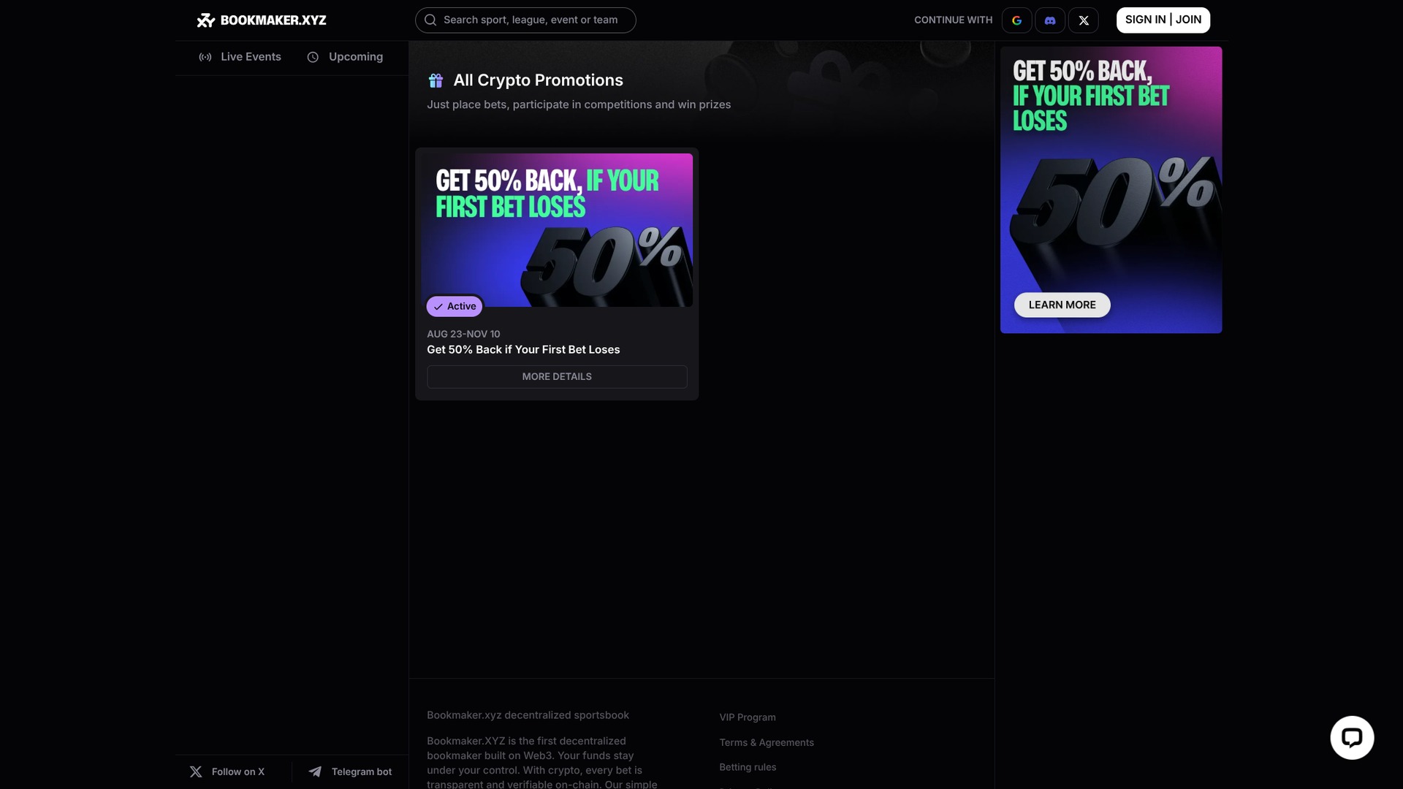Click the Upcoming clock icon

tap(313, 57)
